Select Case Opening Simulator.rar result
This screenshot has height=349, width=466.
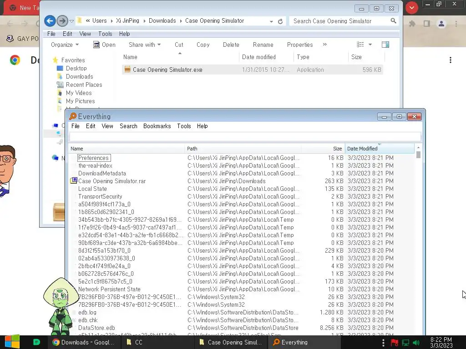[x=242, y=181]
